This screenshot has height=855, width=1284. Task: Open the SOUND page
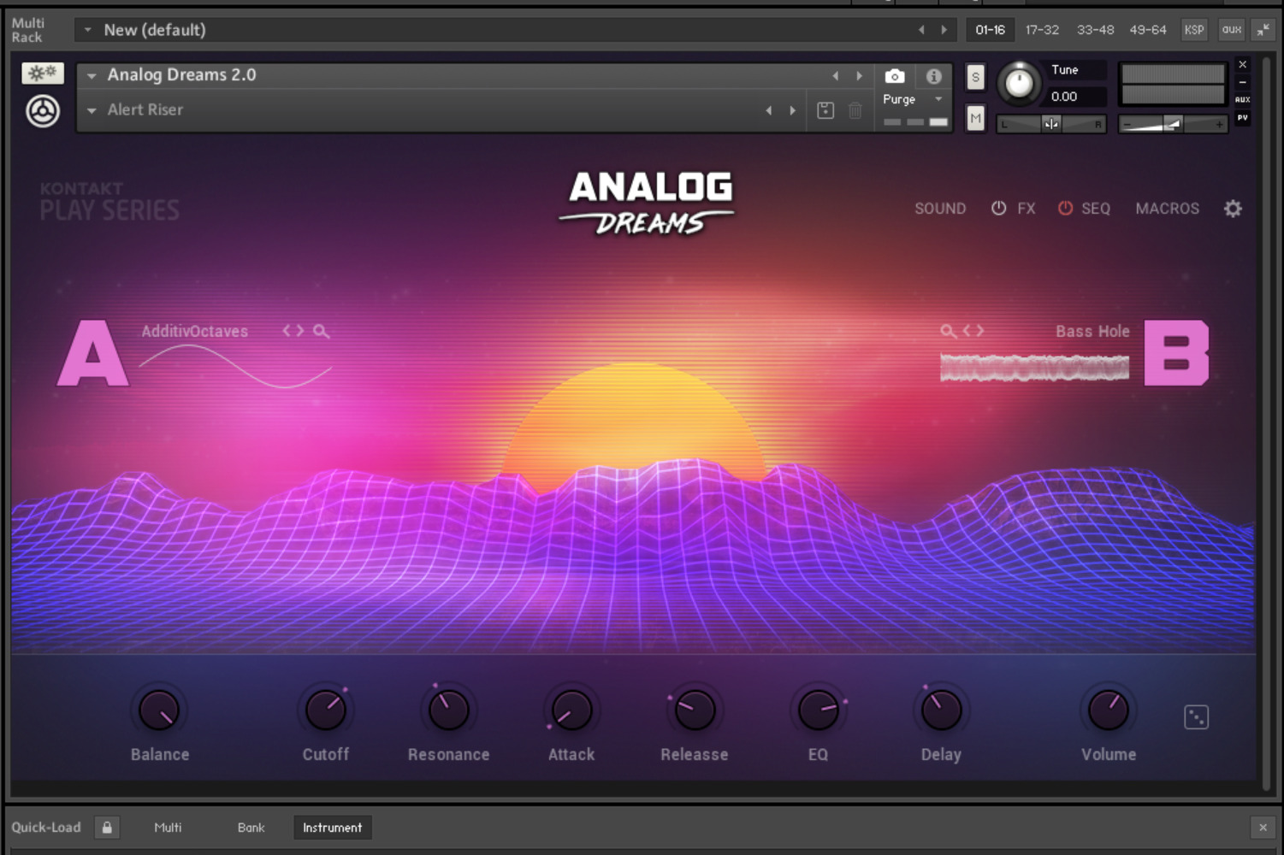(x=940, y=209)
